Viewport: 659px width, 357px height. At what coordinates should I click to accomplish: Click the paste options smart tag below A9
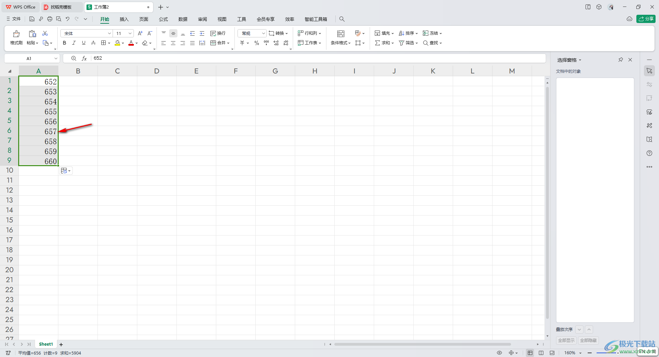(66, 171)
